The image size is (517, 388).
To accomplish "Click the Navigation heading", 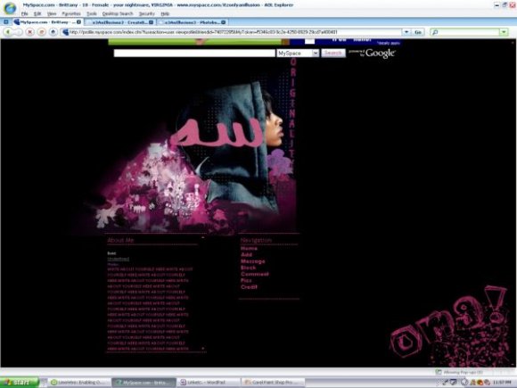I will click(x=256, y=240).
